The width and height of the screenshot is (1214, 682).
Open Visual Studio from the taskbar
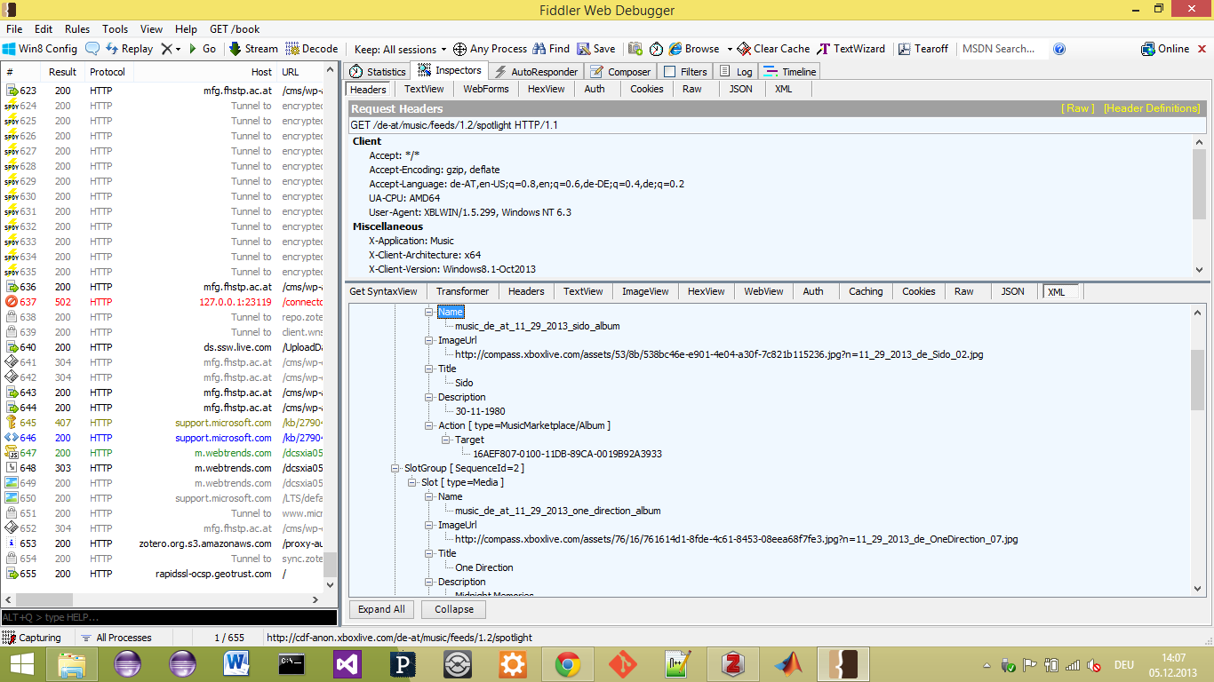coord(347,664)
